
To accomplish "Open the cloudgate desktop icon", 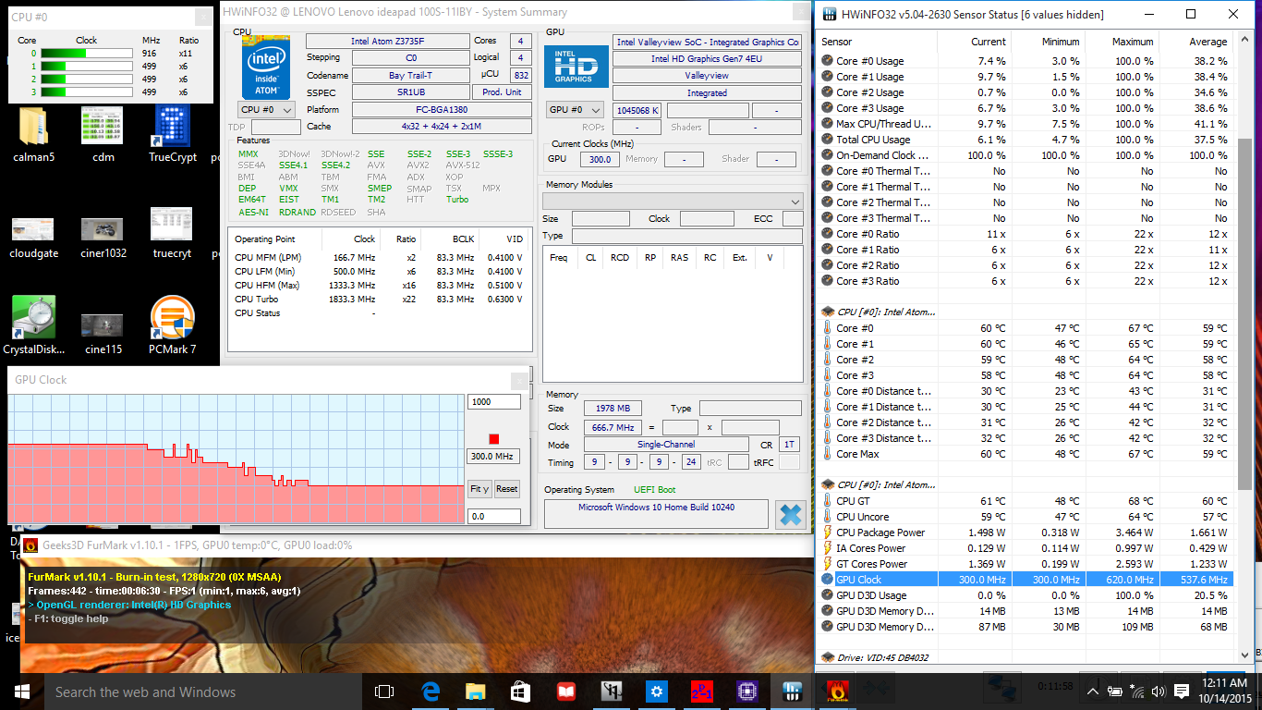I will [33, 229].
